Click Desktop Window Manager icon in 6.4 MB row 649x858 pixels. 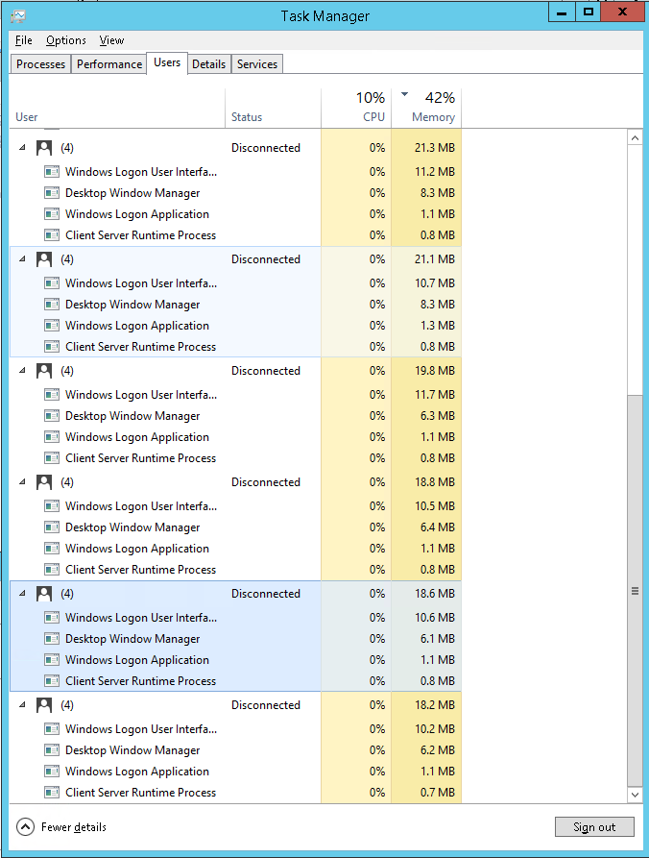(52, 527)
